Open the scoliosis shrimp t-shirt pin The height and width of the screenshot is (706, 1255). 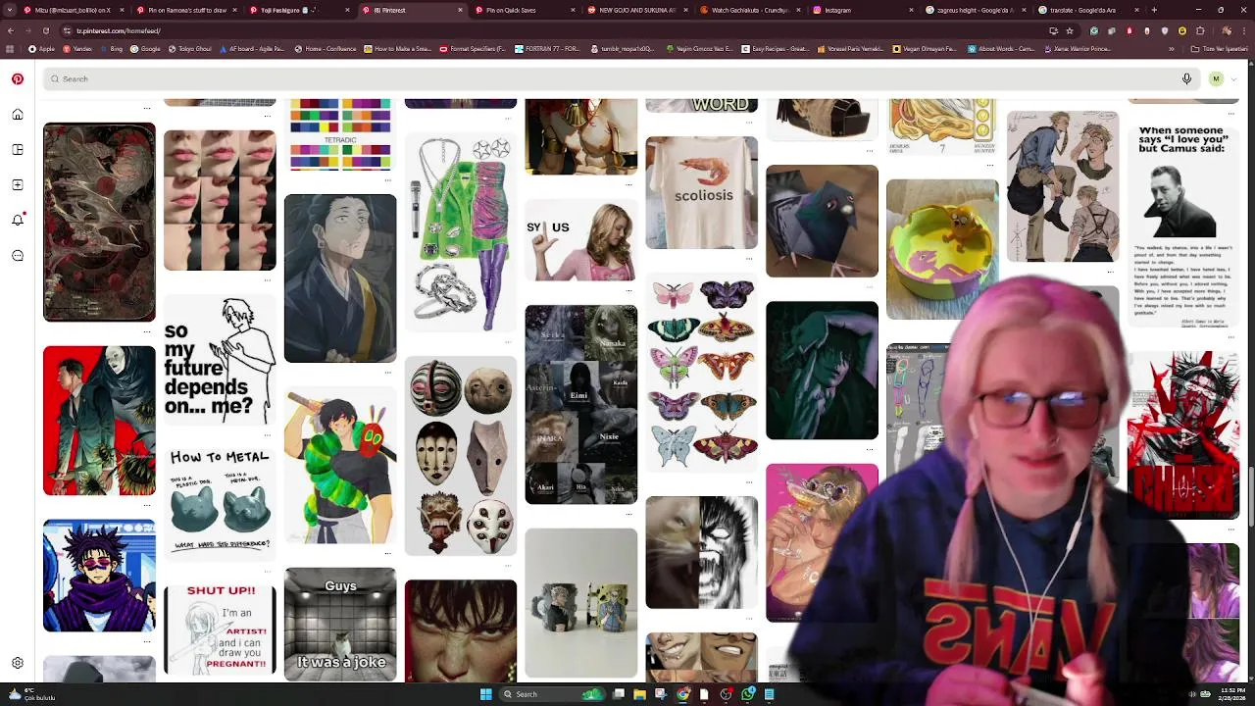701,193
